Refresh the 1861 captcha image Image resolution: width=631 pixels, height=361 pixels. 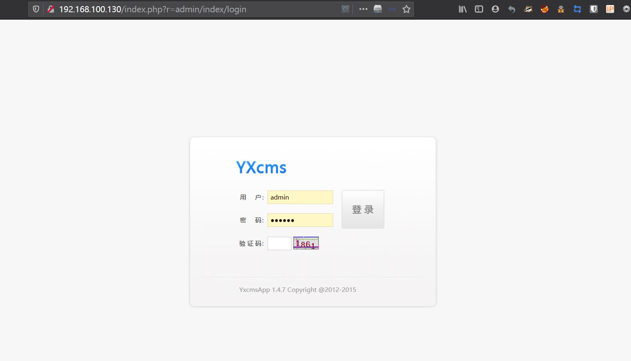pos(306,243)
